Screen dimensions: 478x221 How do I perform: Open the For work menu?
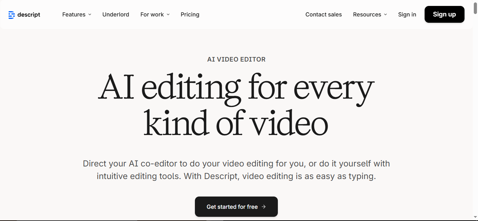(x=152, y=15)
